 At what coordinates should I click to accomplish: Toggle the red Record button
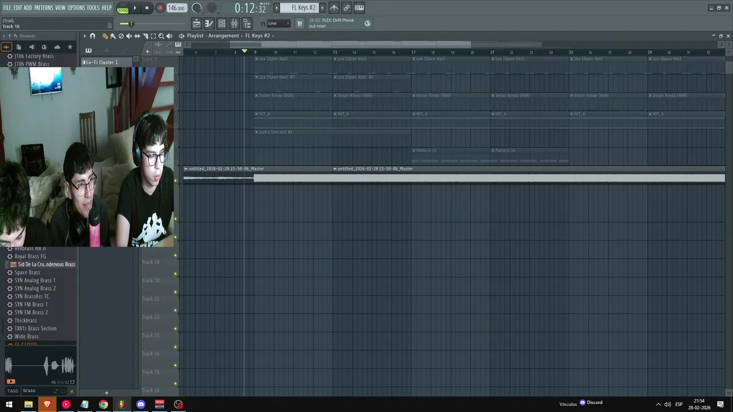(160, 8)
